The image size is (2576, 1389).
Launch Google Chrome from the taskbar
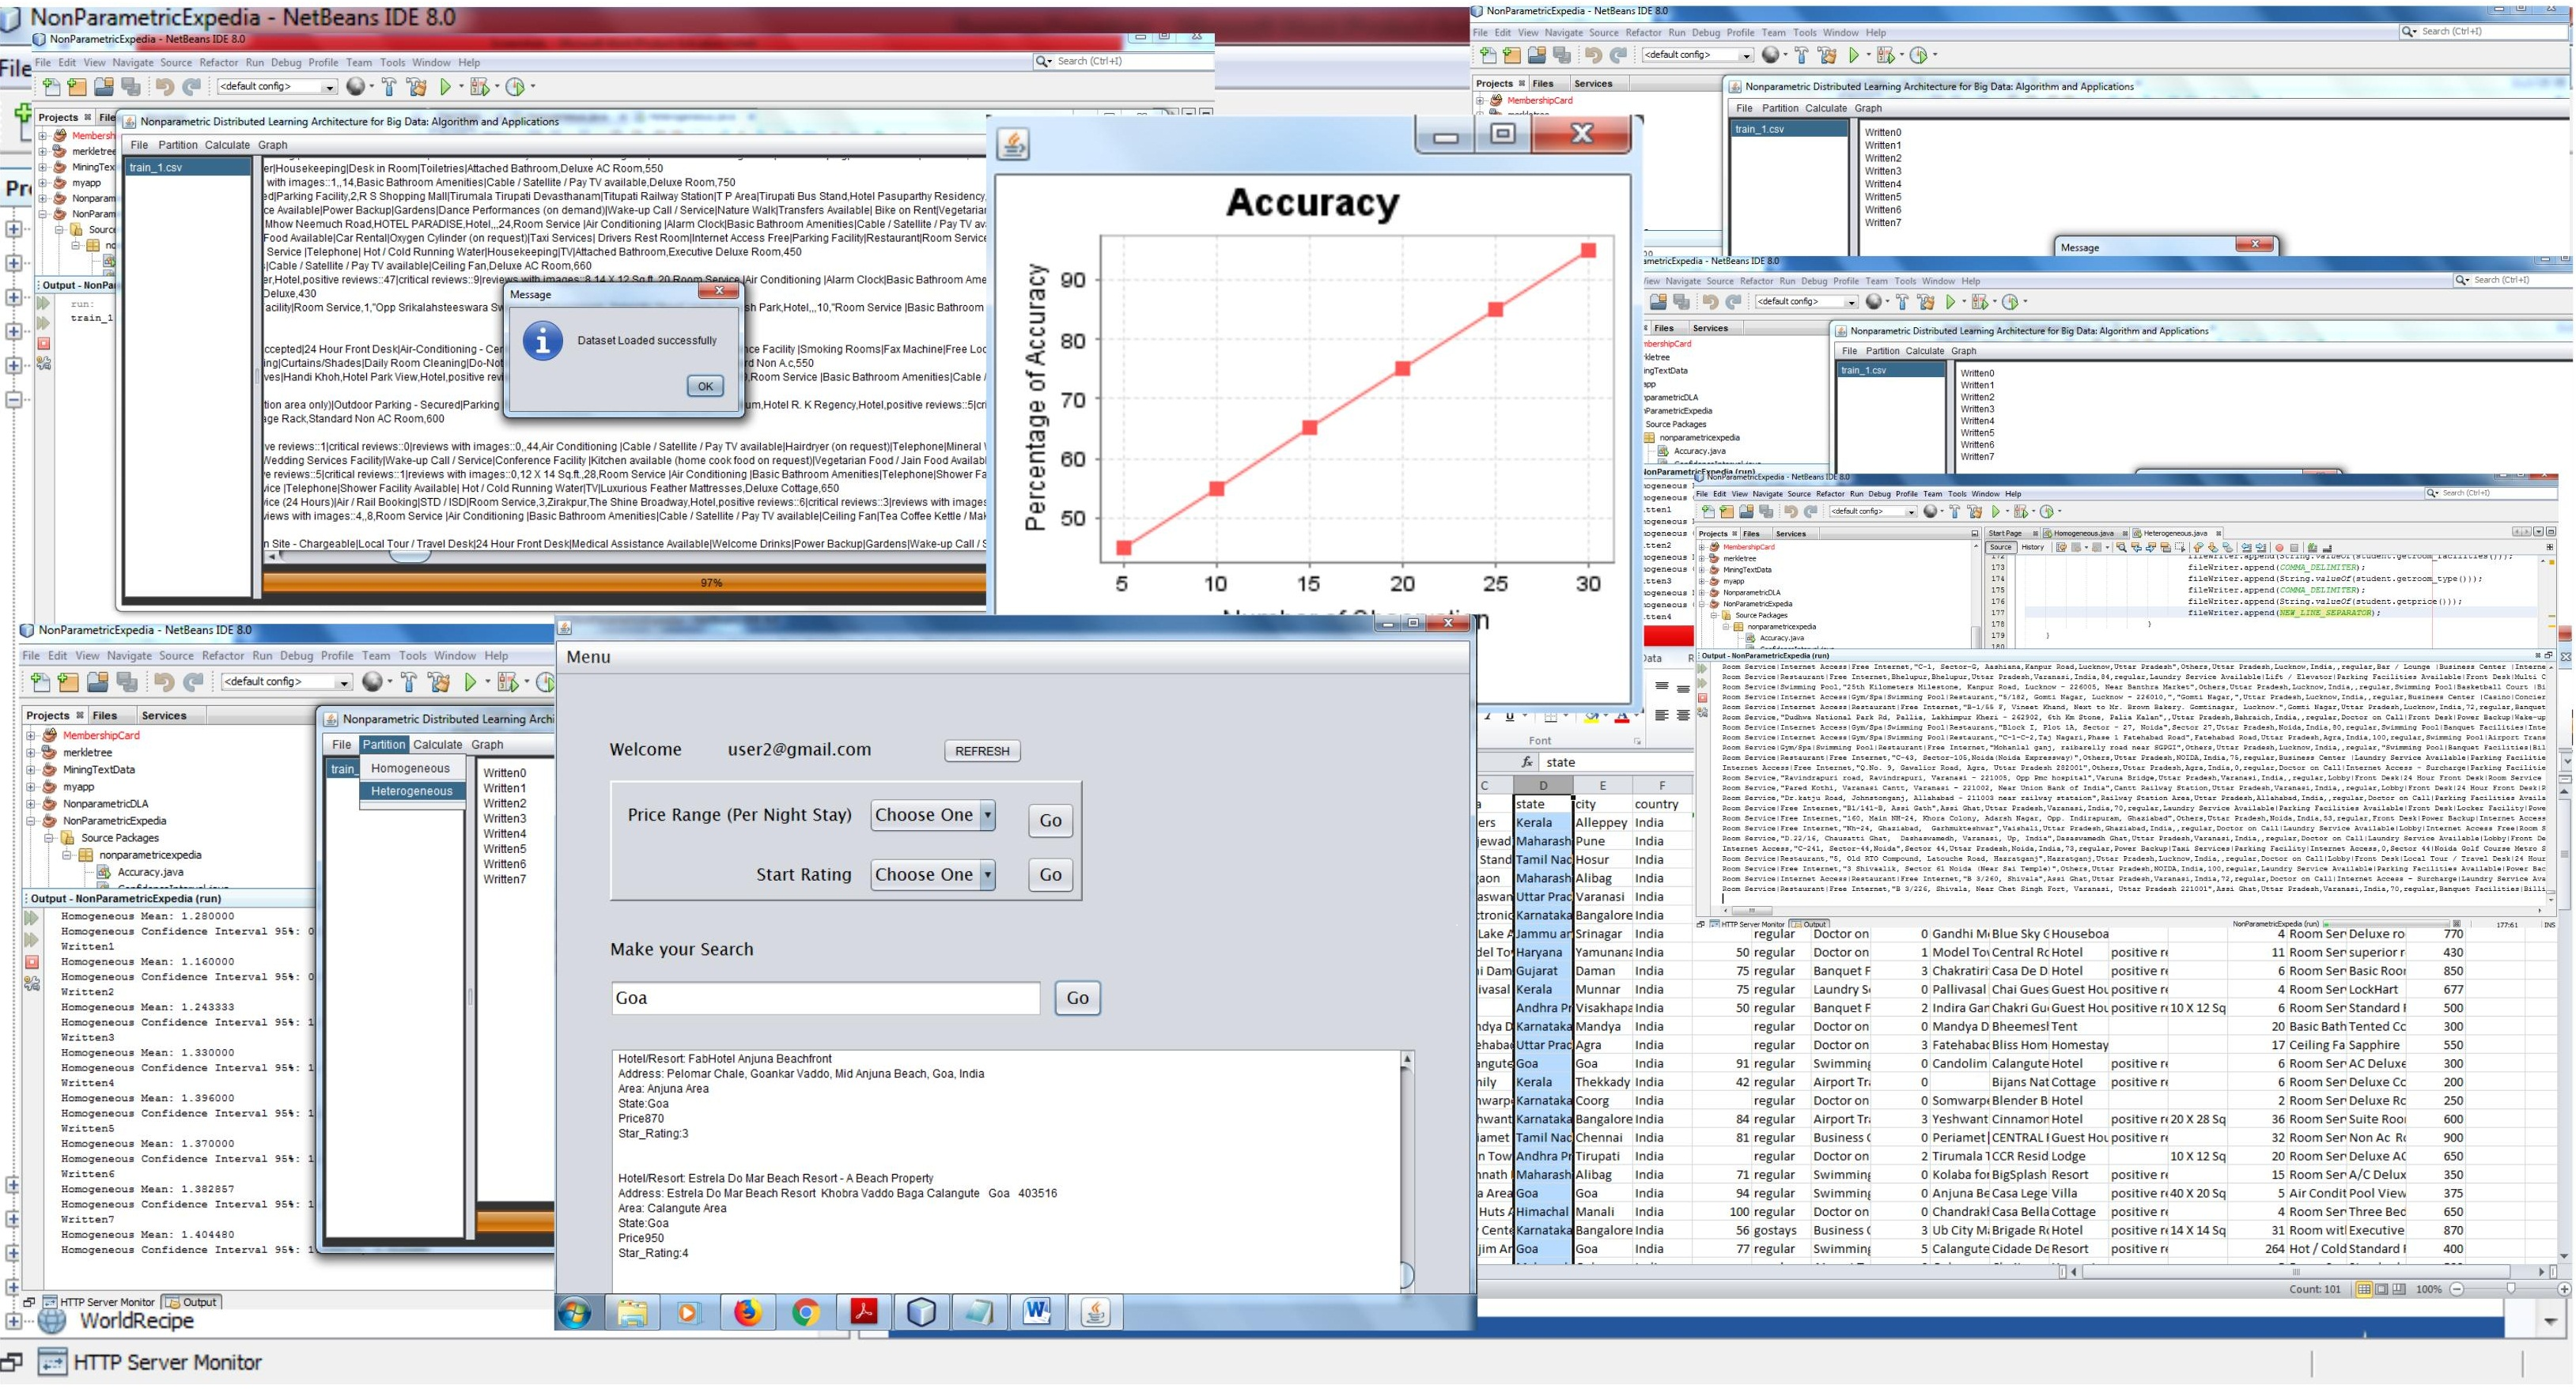click(x=805, y=1314)
